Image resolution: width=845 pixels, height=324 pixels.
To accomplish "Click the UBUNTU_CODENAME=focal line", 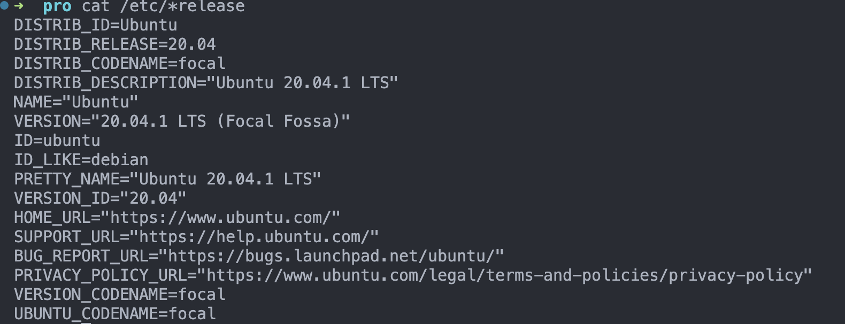I will click(x=115, y=314).
